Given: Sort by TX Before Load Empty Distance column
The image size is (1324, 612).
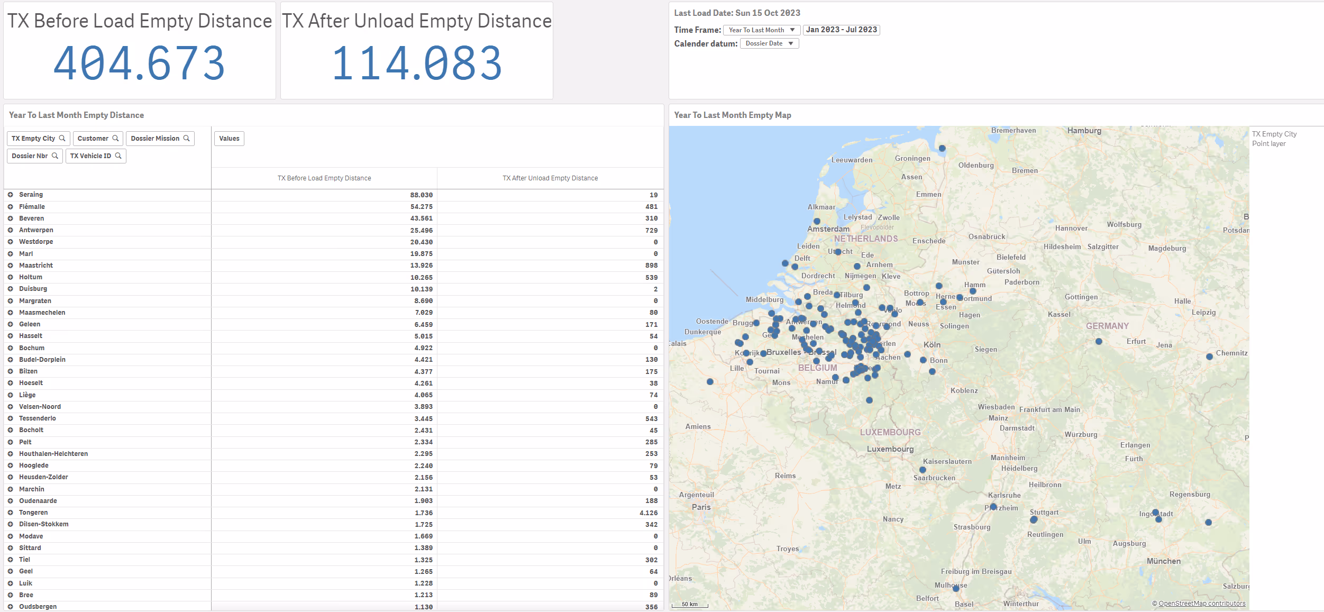Looking at the screenshot, I should point(324,178).
